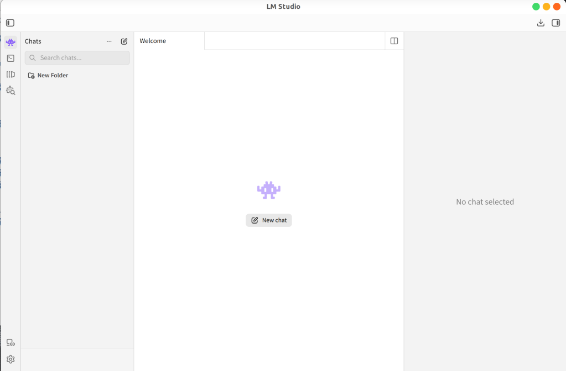Close the window with orange button
Viewport: 566px width, 371px height.
(557, 7)
